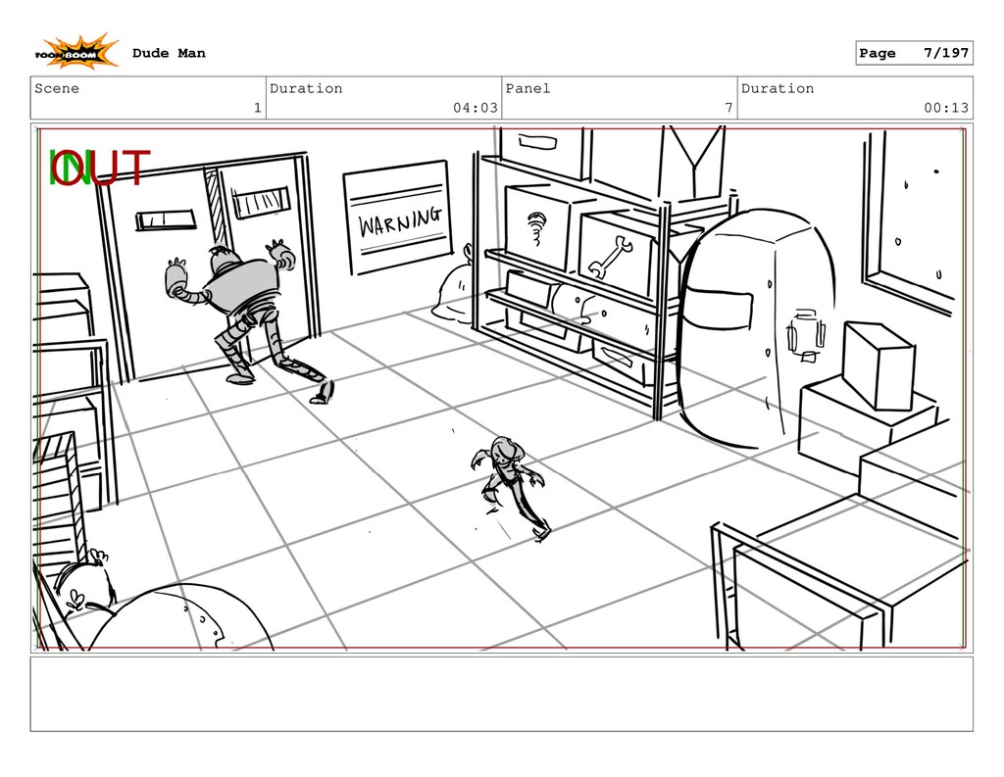
Task: Select the cube on the right counter
Action: [878, 364]
